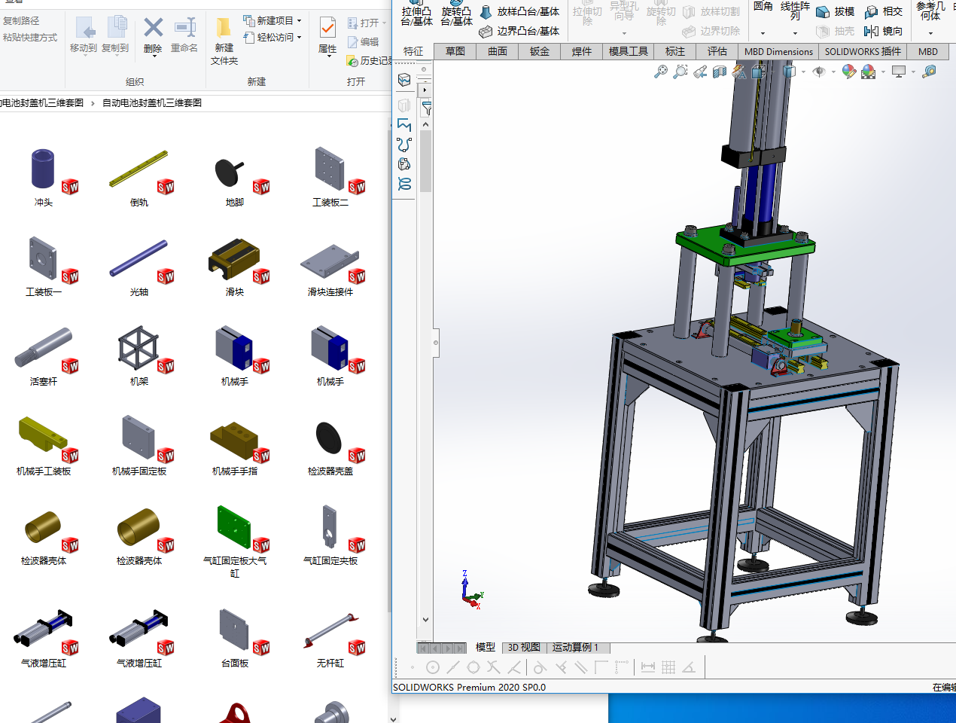The width and height of the screenshot is (956, 723).
Task: Click the Intersect (相交) feature tool
Action: (883, 11)
